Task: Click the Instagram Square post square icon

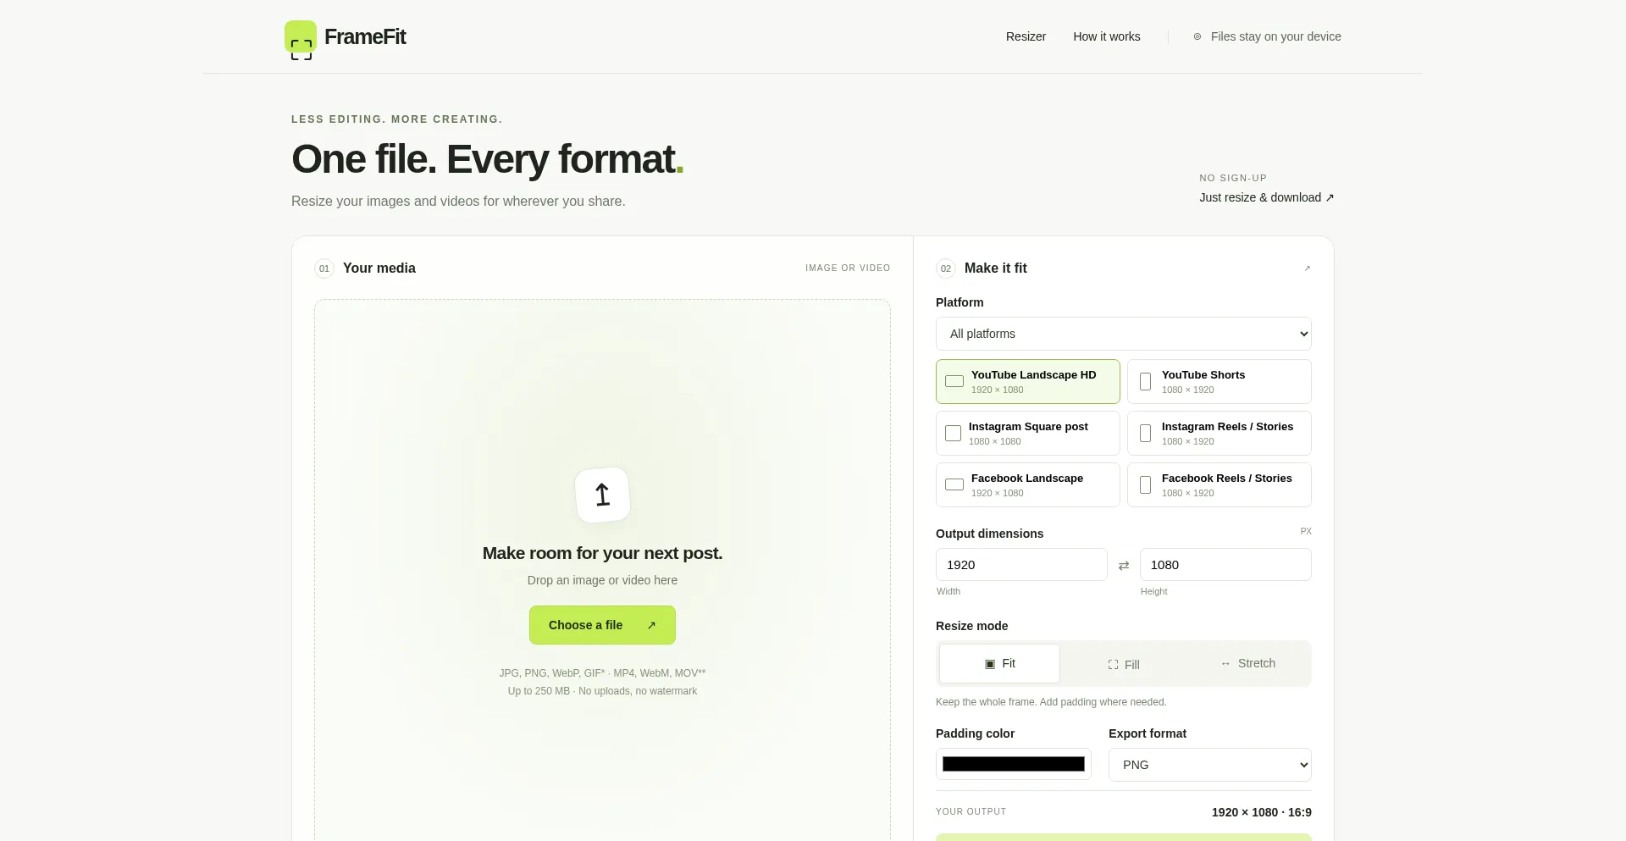Action: pyautogui.click(x=953, y=433)
